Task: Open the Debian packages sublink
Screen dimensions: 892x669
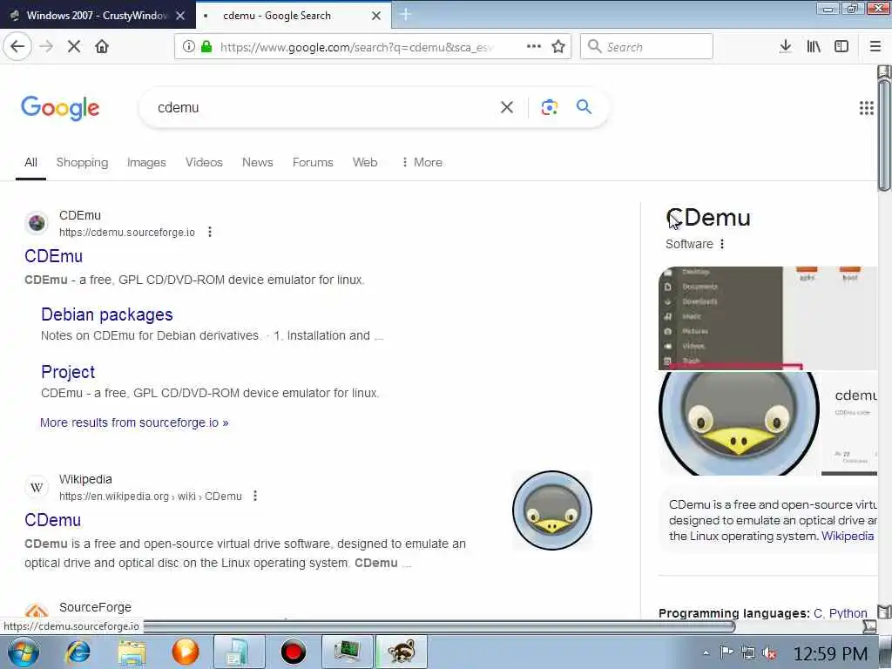Action: (x=106, y=314)
